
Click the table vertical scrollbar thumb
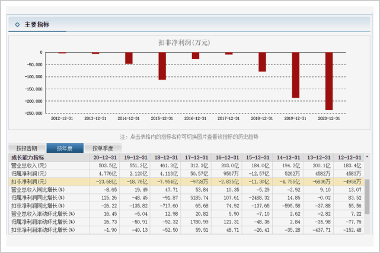[x=367, y=196]
